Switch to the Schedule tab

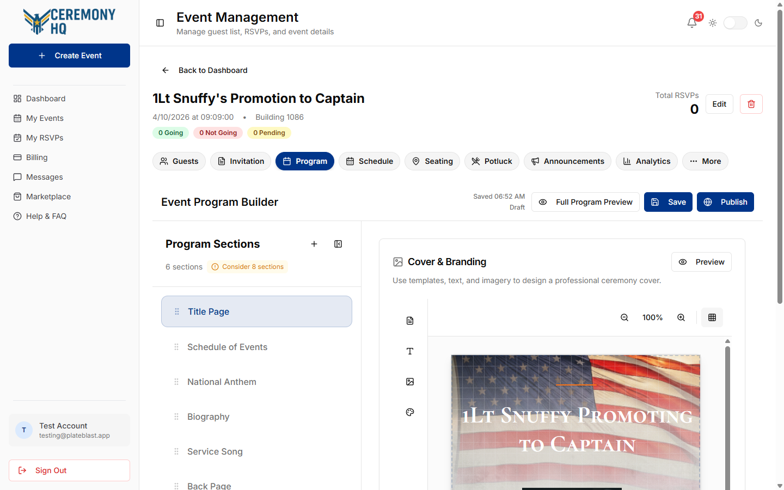click(369, 161)
